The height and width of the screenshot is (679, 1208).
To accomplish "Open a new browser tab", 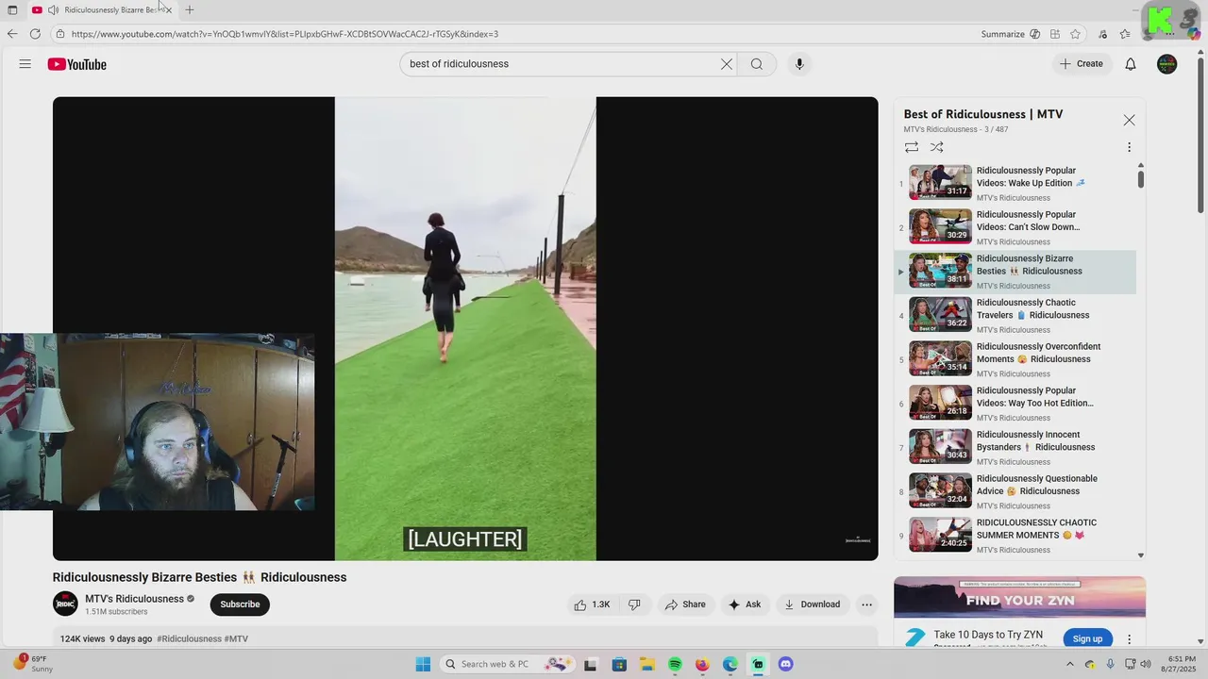I will (x=190, y=9).
